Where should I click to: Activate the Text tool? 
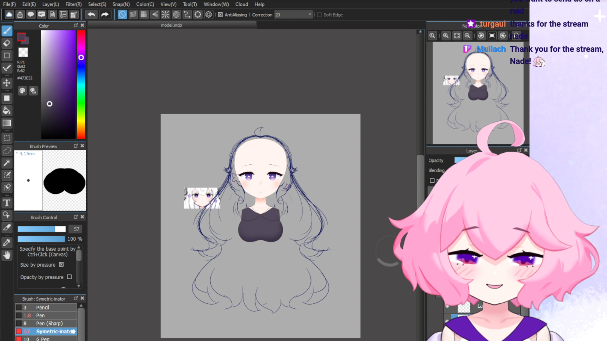7,203
